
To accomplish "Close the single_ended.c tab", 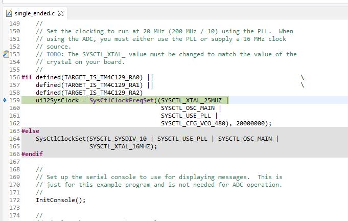I will pos(61,13).
